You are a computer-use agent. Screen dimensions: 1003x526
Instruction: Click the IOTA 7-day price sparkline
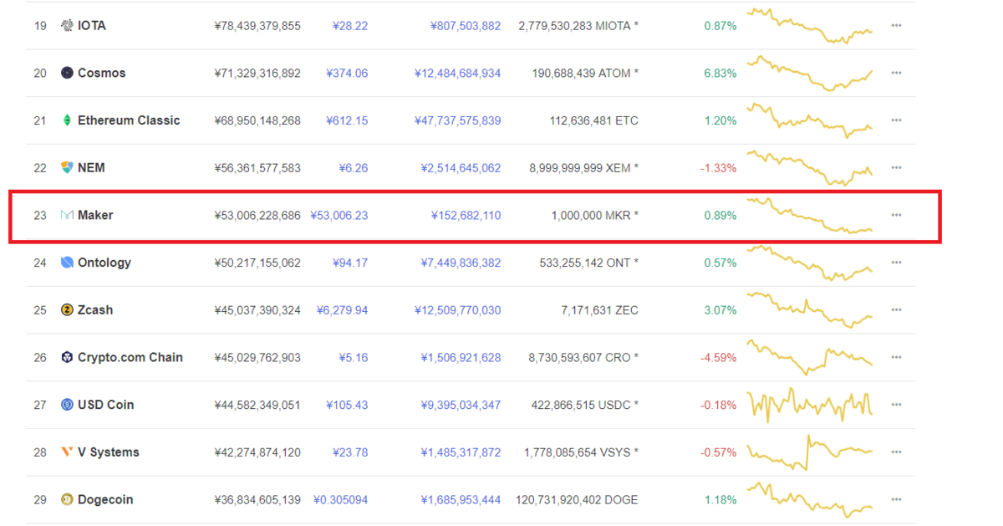tap(810, 25)
